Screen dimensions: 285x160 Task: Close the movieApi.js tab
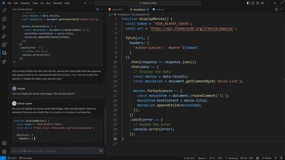tap(147, 9)
